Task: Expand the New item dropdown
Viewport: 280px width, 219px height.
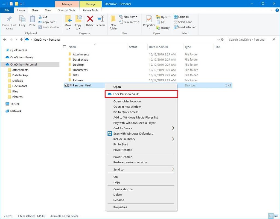Action: pyautogui.click(x=129, y=17)
